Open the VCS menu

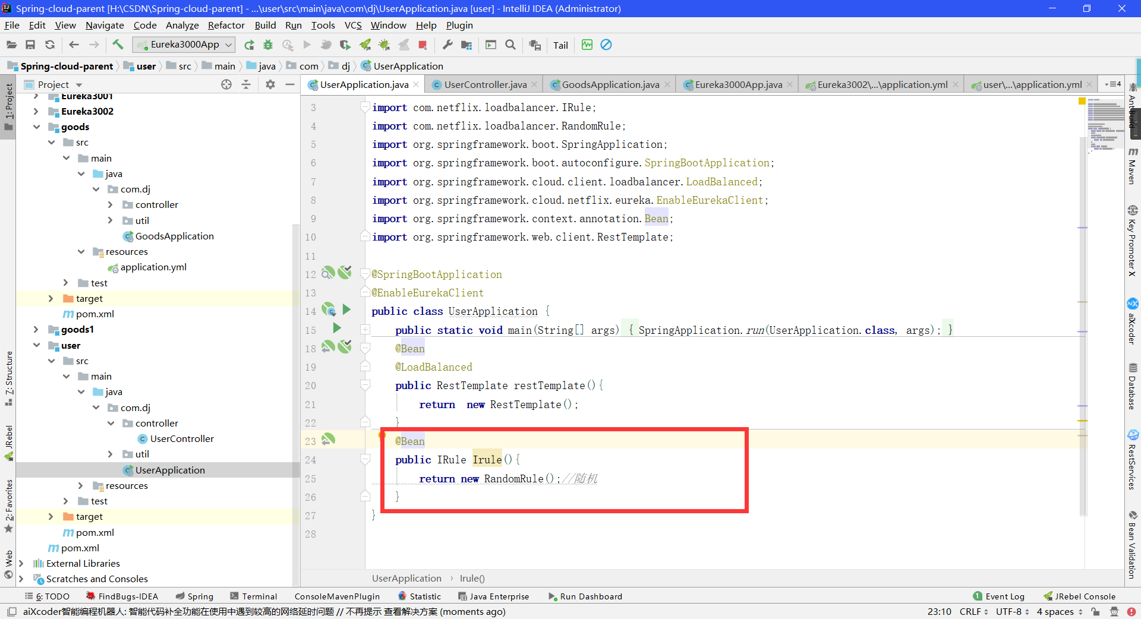click(353, 25)
